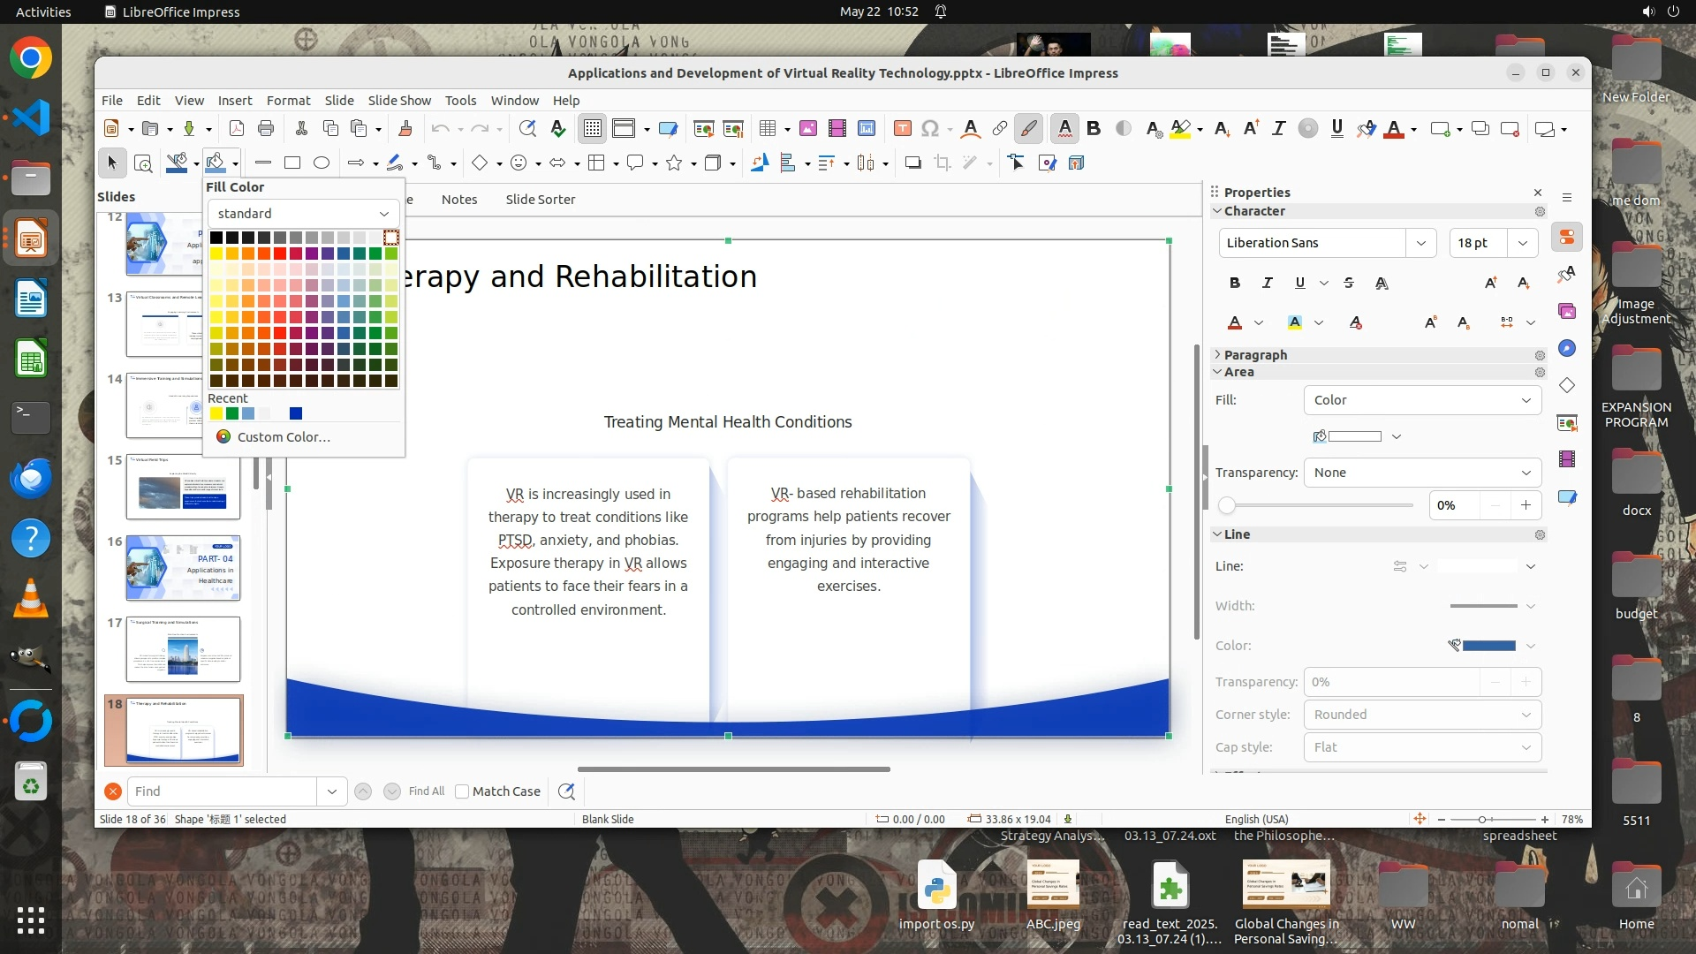Click Custom Color option
1696x954 pixels.
[283, 437]
